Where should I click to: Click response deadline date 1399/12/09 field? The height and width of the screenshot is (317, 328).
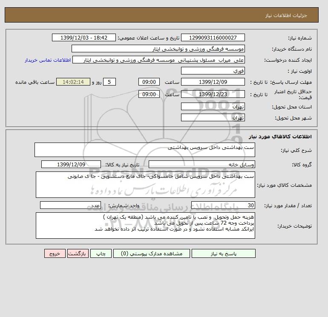click(213, 82)
